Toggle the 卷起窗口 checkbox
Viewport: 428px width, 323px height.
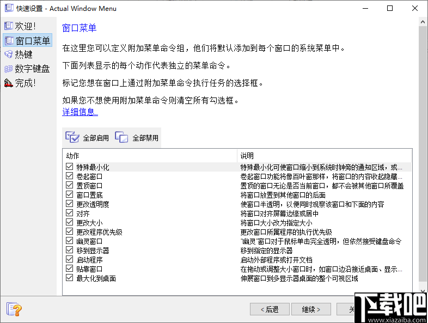69,176
